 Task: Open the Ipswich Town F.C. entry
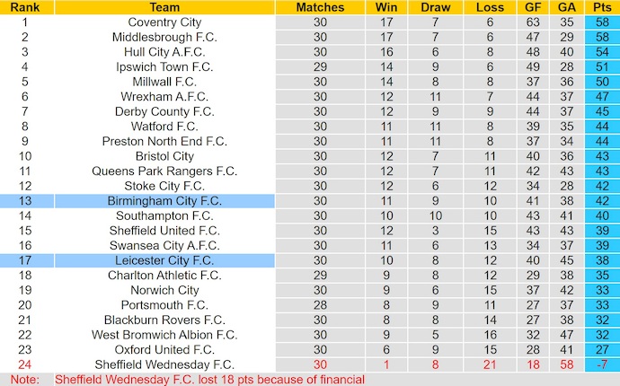tap(164, 66)
